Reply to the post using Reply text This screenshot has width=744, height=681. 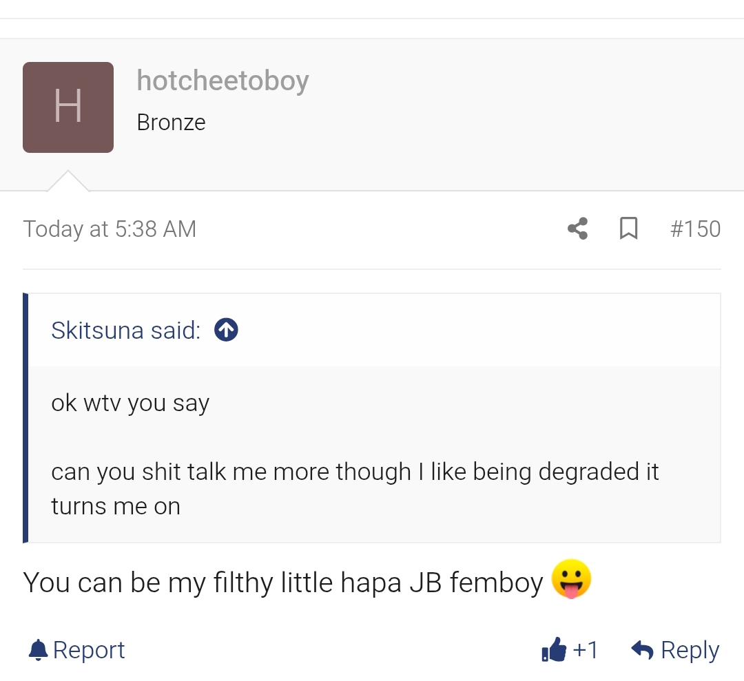(690, 650)
